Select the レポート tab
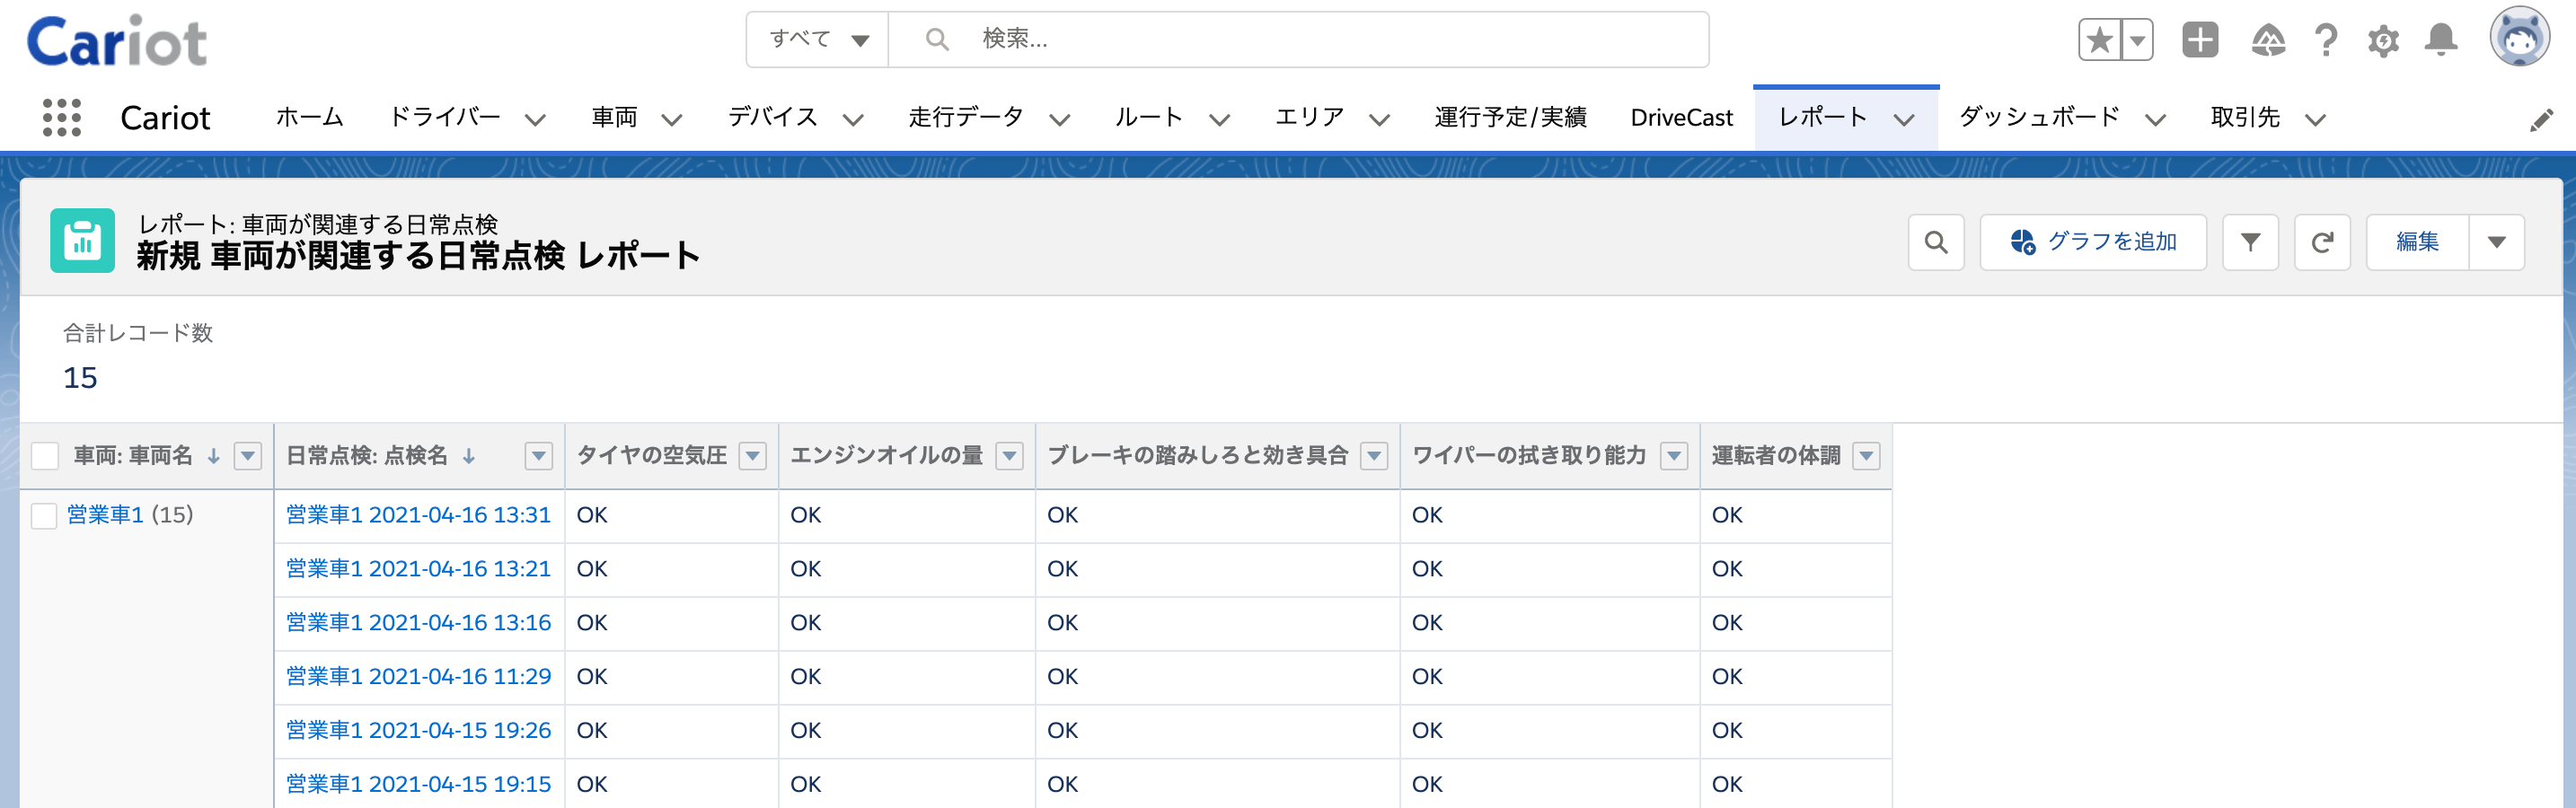This screenshot has height=808, width=2576. [x=1823, y=118]
